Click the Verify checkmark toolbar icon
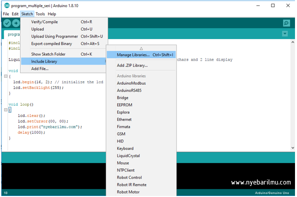 click(x=7, y=23)
